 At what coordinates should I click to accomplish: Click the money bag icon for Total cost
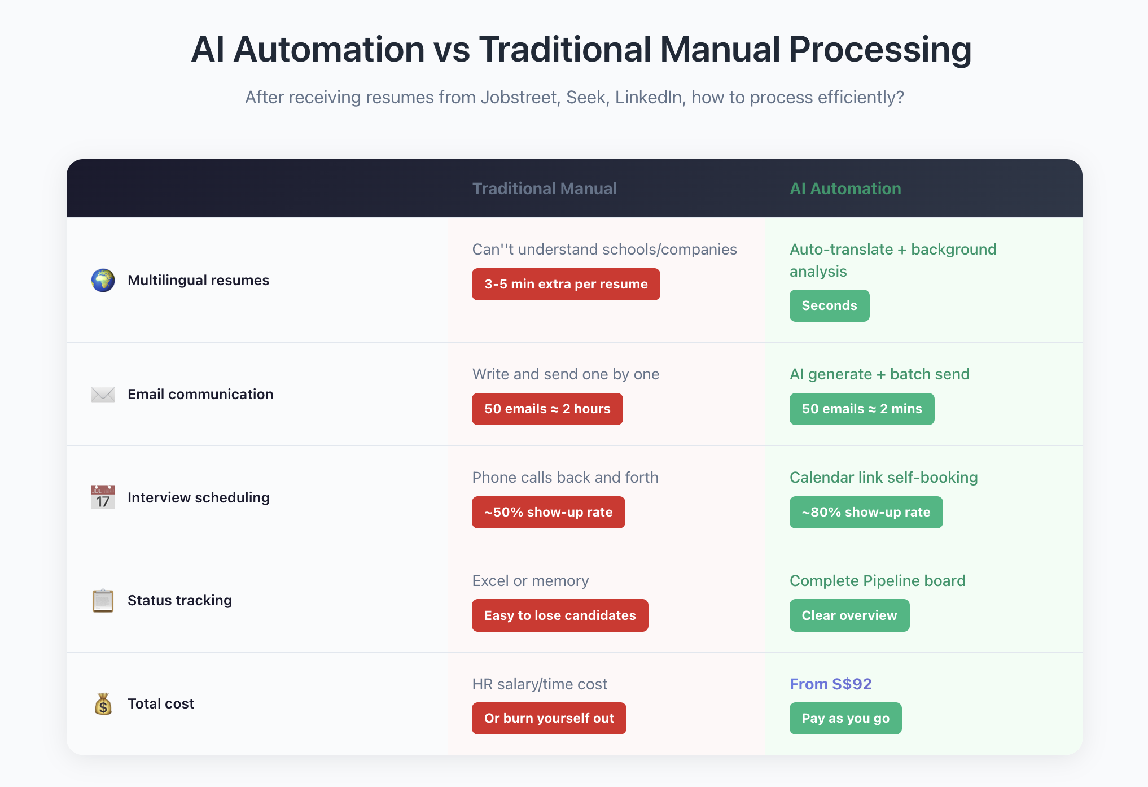(x=103, y=703)
